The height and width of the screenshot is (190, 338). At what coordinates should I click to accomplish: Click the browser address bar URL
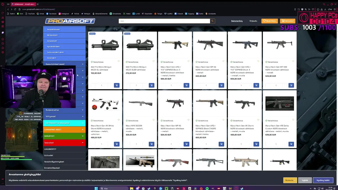[39, 9]
